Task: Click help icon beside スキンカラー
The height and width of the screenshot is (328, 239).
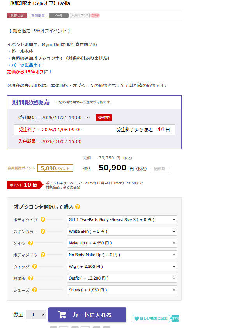Action: (x=43, y=232)
